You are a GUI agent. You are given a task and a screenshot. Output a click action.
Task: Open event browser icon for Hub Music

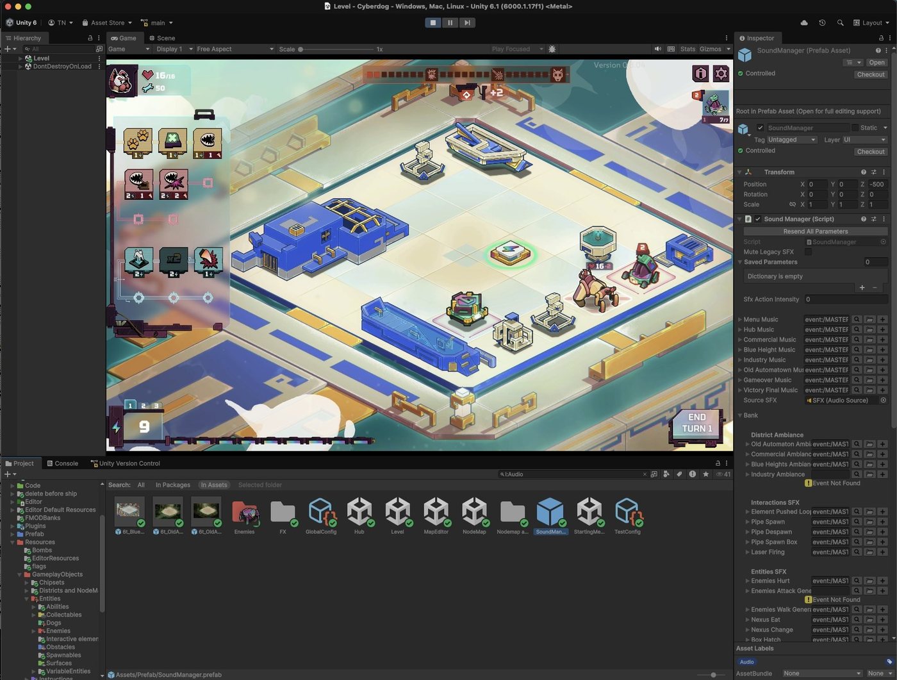point(869,329)
